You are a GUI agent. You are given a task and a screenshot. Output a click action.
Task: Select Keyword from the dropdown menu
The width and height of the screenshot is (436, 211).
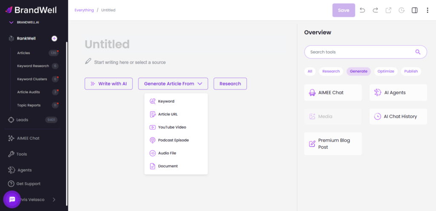point(176,101)
